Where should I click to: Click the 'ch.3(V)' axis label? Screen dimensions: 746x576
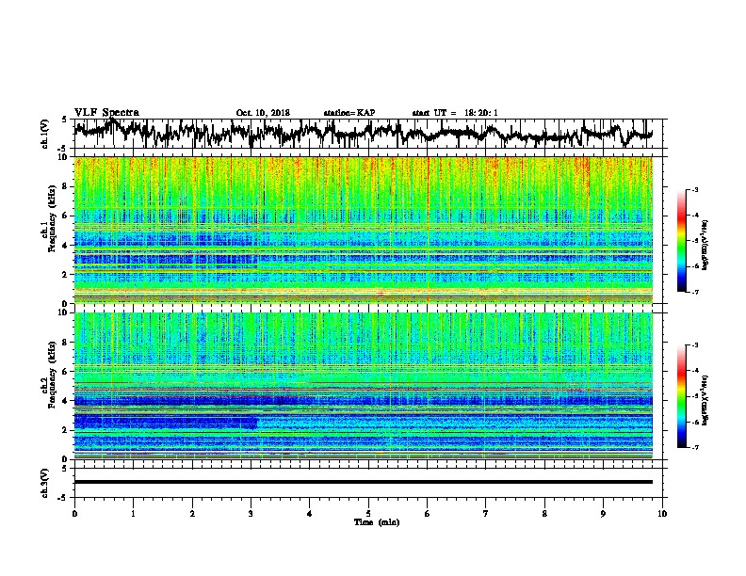(45, 483)
